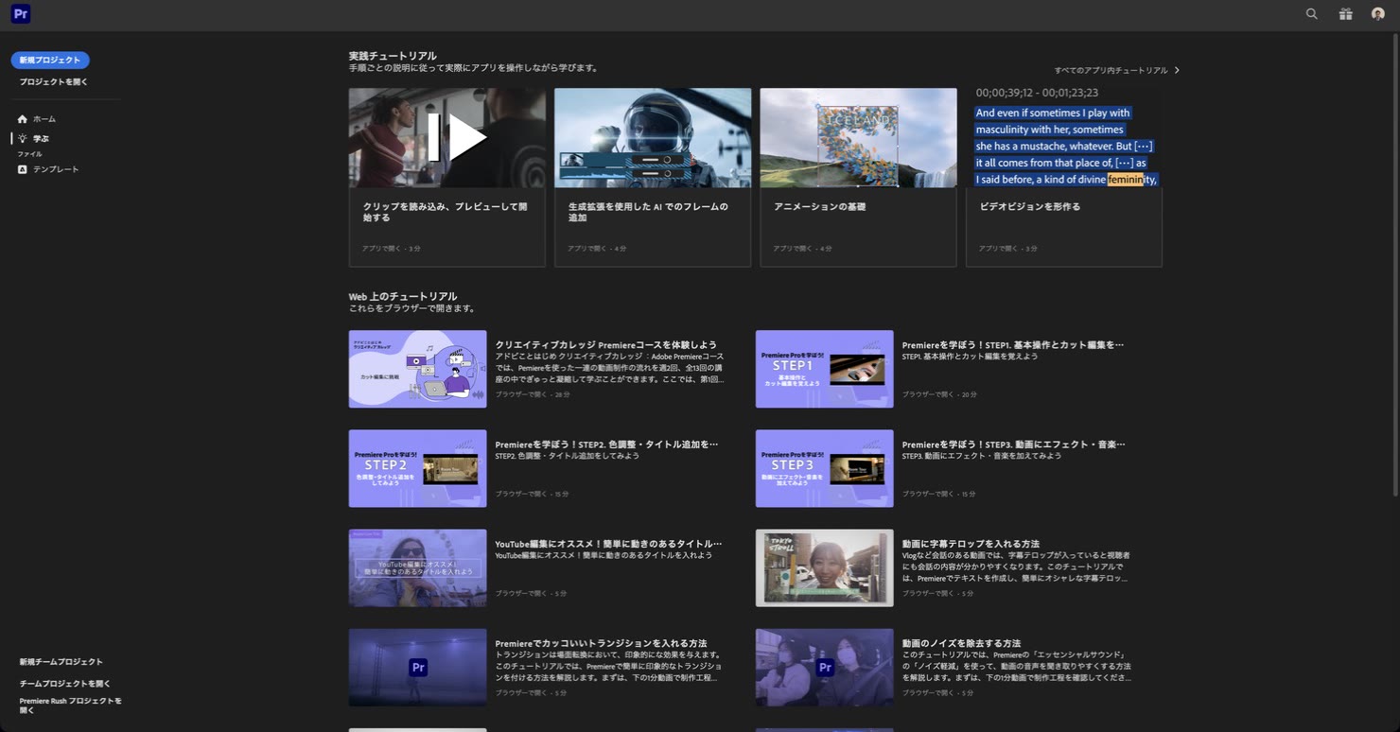Expand すべてのアプリ内チュートリアル chevron arrow
Viewport: 1400px width, 732px height.
click(1177, 70)
